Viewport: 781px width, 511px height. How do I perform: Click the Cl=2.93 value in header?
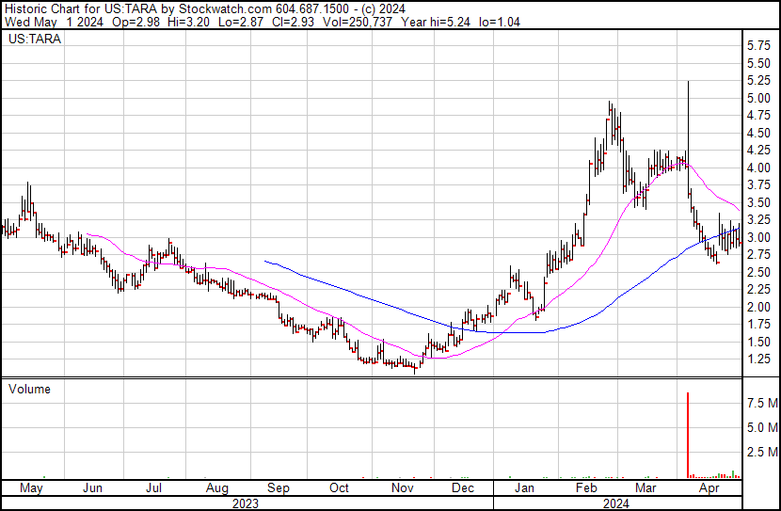pos(295,22)
